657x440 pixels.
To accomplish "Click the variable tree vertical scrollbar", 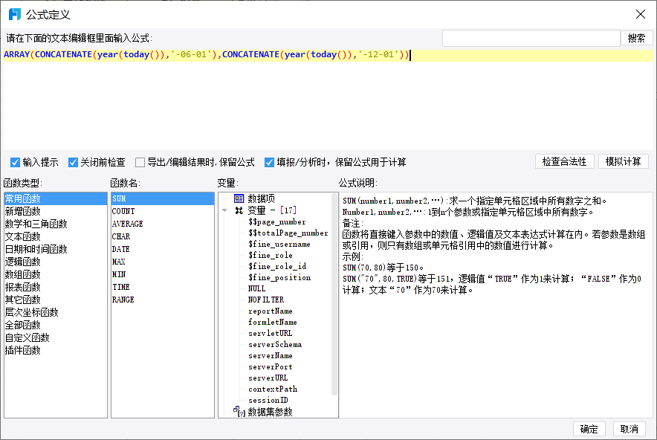I will (x=334, y=294).
